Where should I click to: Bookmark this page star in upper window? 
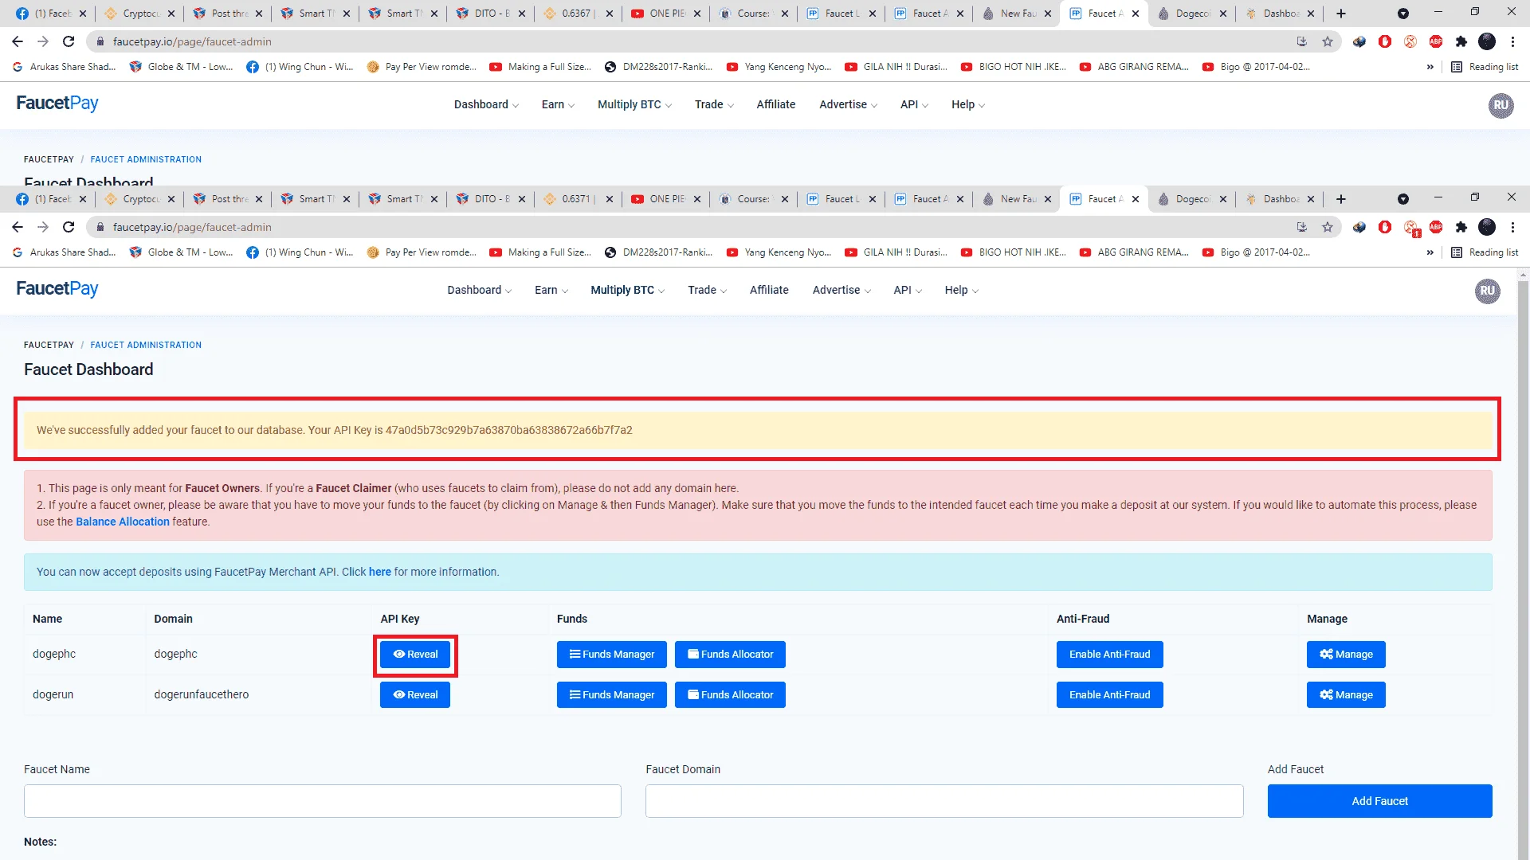(1328, 41)
